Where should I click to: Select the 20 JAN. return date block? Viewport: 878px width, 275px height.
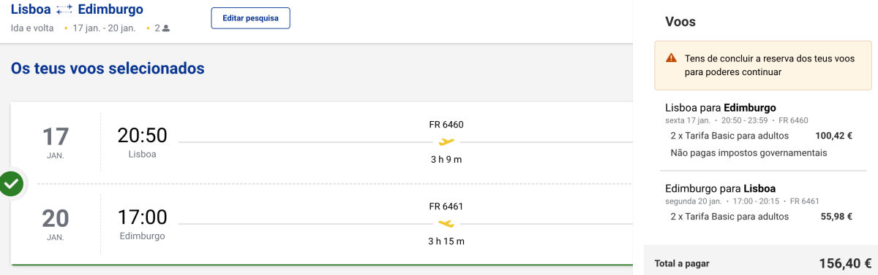[x=56, y=224]
